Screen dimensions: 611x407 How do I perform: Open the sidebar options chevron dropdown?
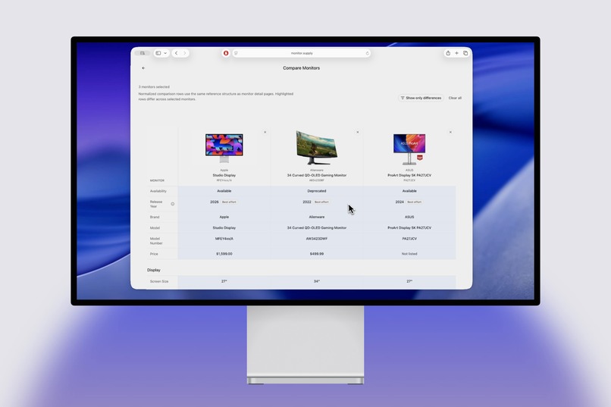(165, 53)
